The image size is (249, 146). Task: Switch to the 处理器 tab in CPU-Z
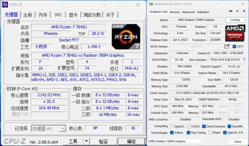tap(11, 15)
